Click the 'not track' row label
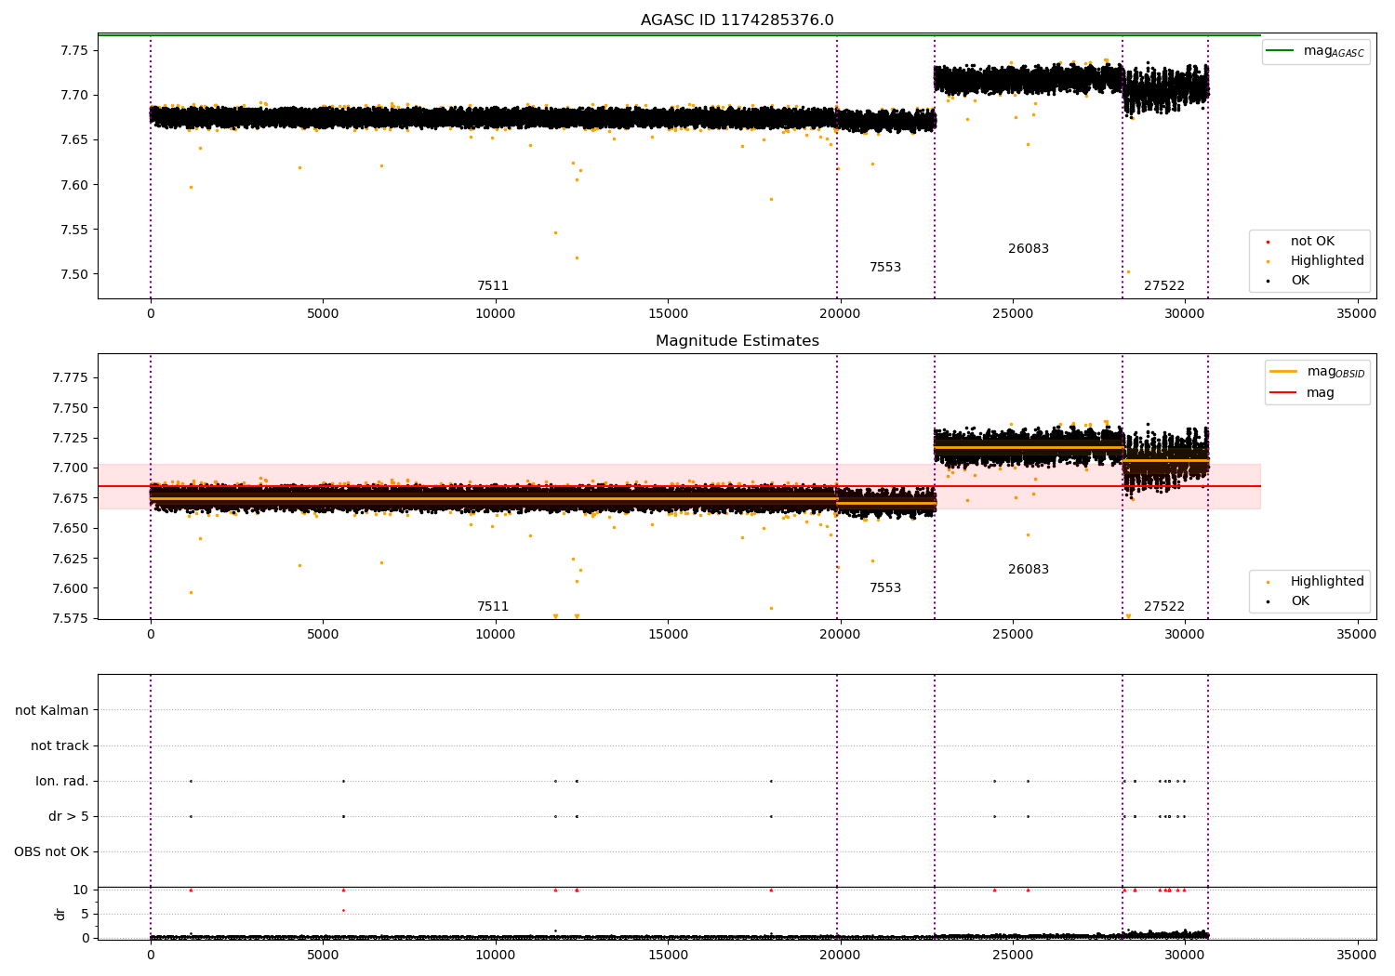Viewport: 1395px width, 976px height. click(x=60, y=745)
